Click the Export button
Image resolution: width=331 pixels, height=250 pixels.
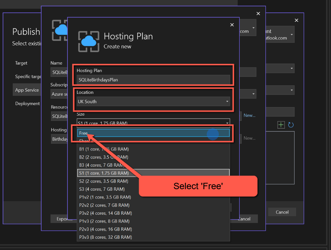click(x=61, y=219)
